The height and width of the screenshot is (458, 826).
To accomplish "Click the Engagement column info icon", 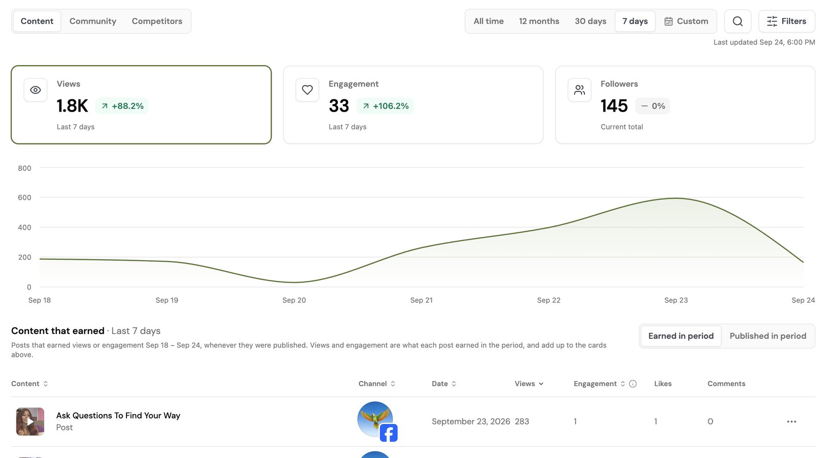I will click(633, 384).
